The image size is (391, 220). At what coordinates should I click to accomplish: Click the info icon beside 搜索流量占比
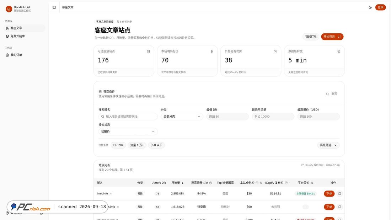pyautogui.click(x=211, y=183)
